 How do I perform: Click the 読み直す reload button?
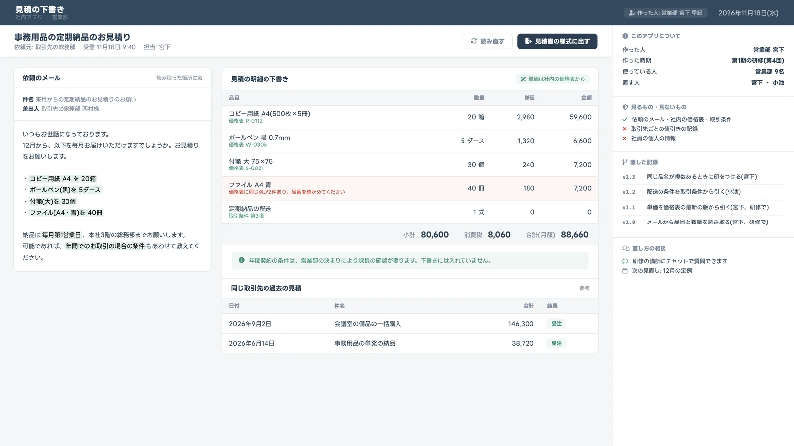487,41
